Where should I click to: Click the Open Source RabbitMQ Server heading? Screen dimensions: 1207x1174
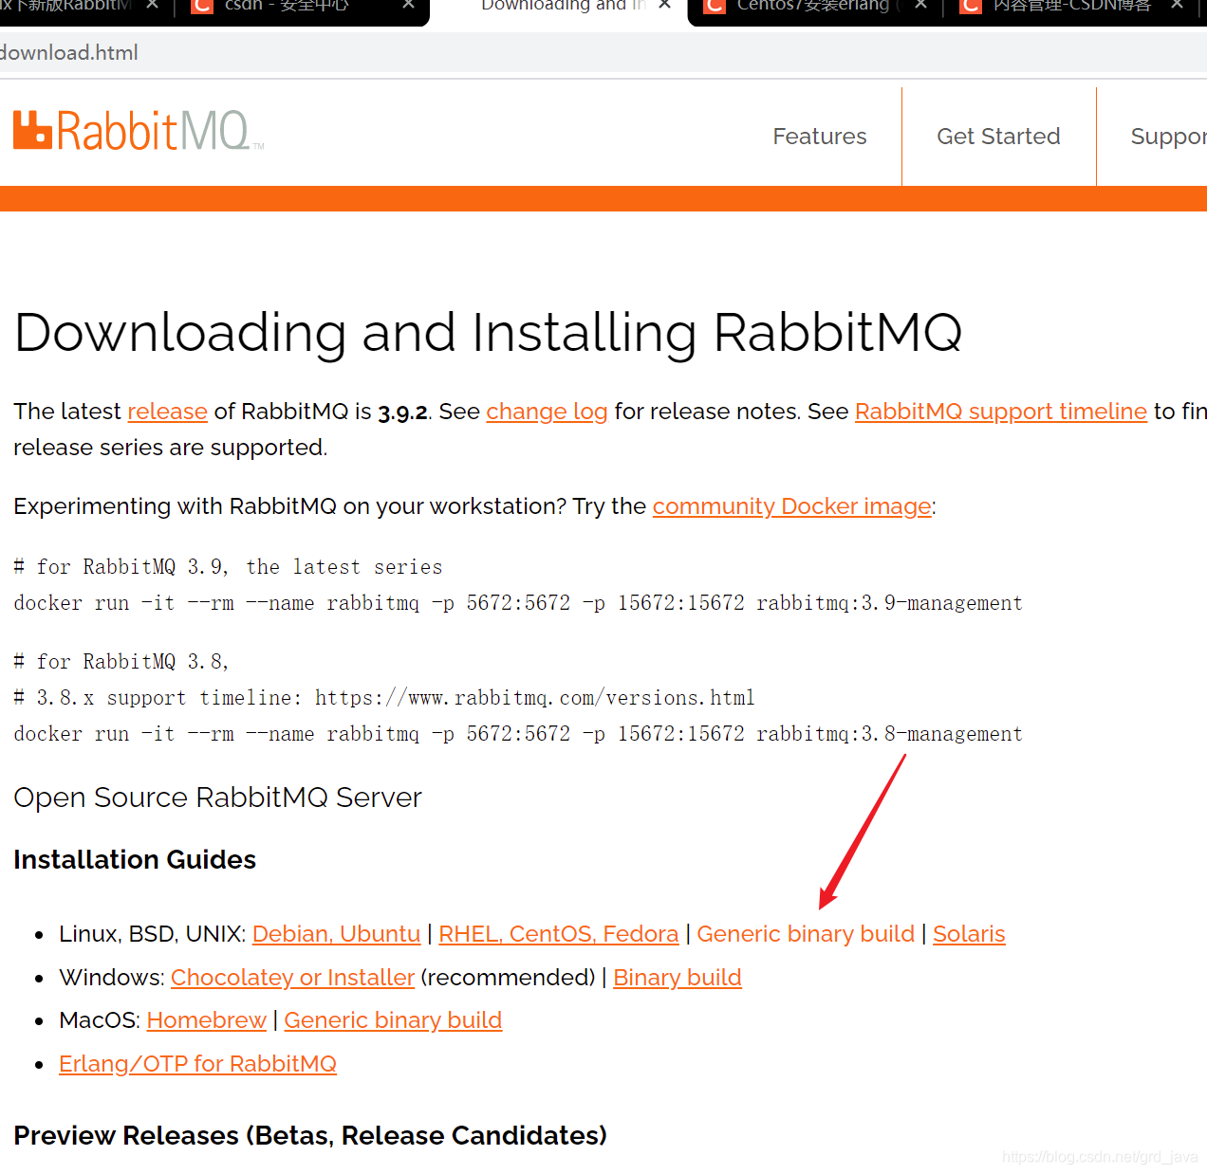217,798
